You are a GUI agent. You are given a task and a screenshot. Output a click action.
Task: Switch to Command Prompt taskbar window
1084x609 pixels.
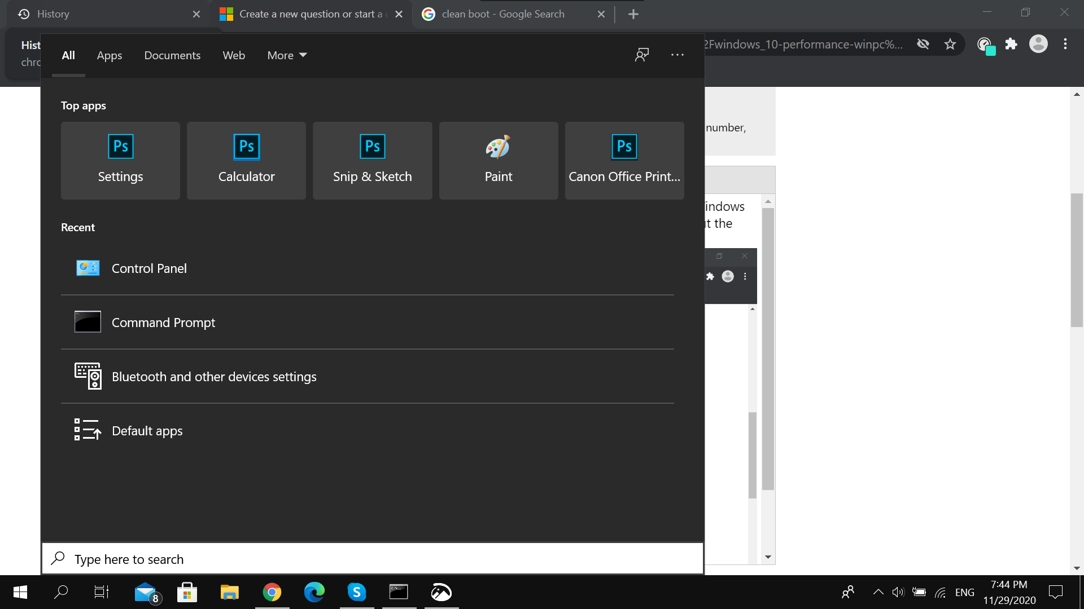(399, 592)
